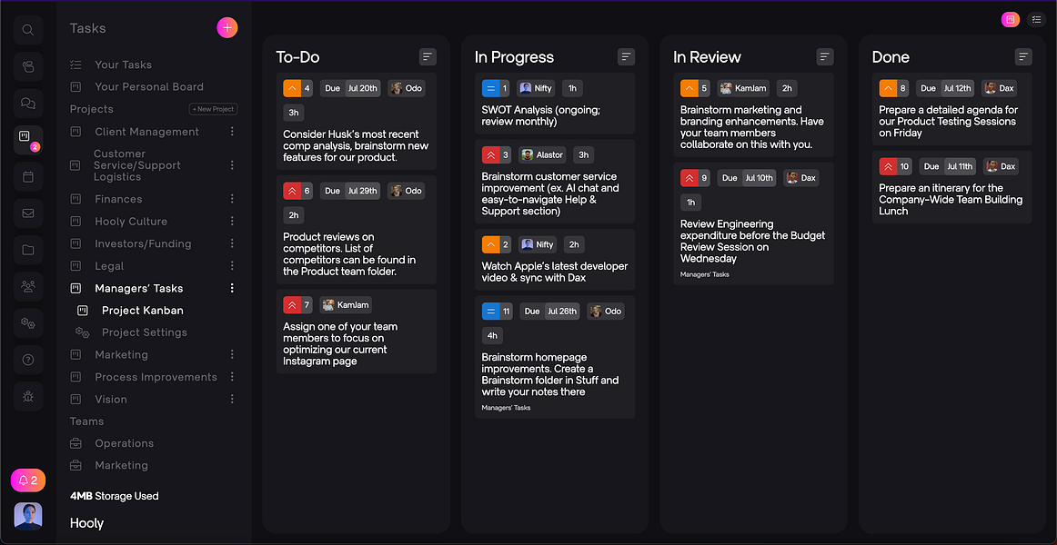Open the help question mark icon
The width and height of the screenshot is (1057, 545).
tap(28, 360)
